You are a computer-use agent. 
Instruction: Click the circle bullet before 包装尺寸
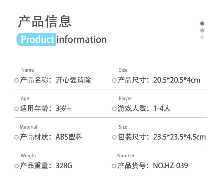pos(114,138)
